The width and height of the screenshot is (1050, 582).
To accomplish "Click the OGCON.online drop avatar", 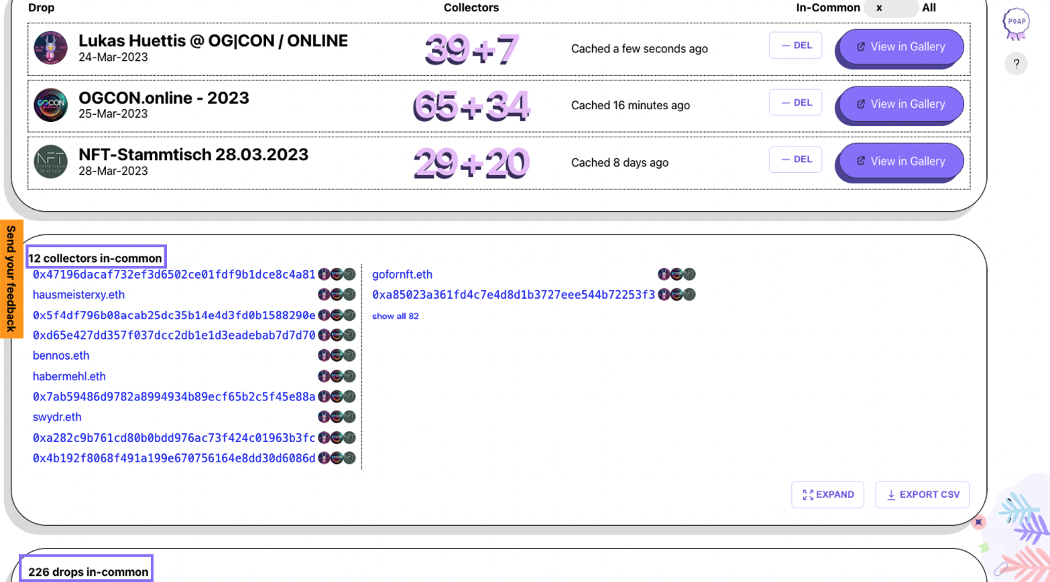I will pyautogui.click(x=51, y=105).
